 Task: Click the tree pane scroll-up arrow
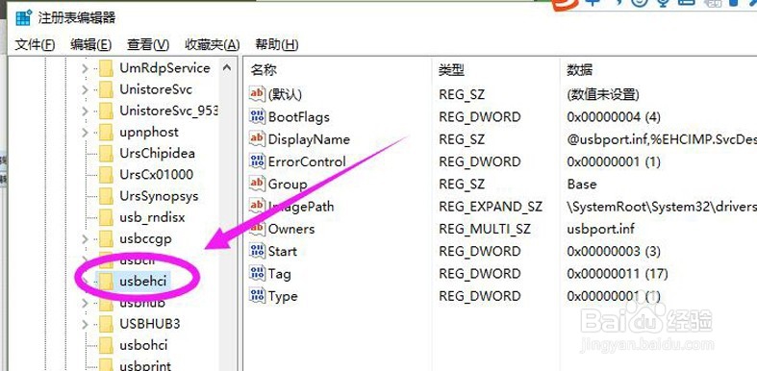[227, 68]
